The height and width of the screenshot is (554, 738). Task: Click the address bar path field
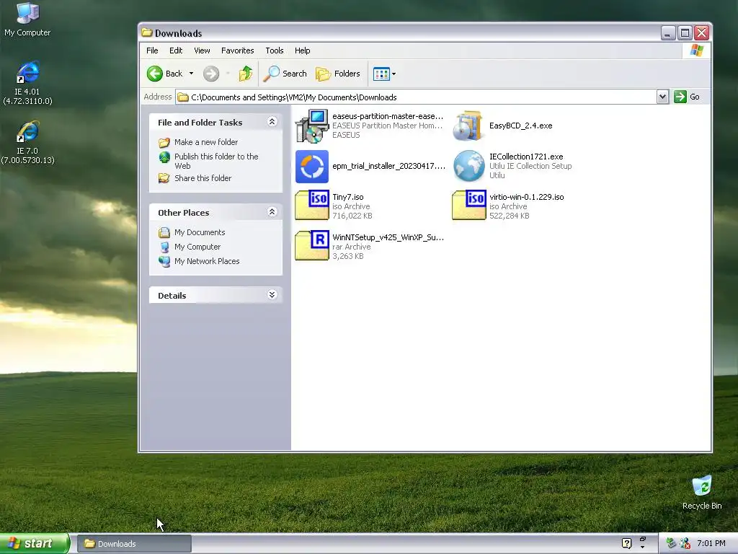(x=416, y=97)
